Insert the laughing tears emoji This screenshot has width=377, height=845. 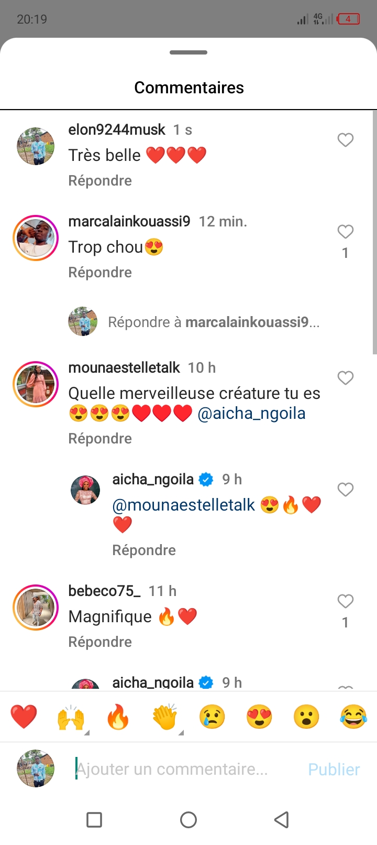353,717
